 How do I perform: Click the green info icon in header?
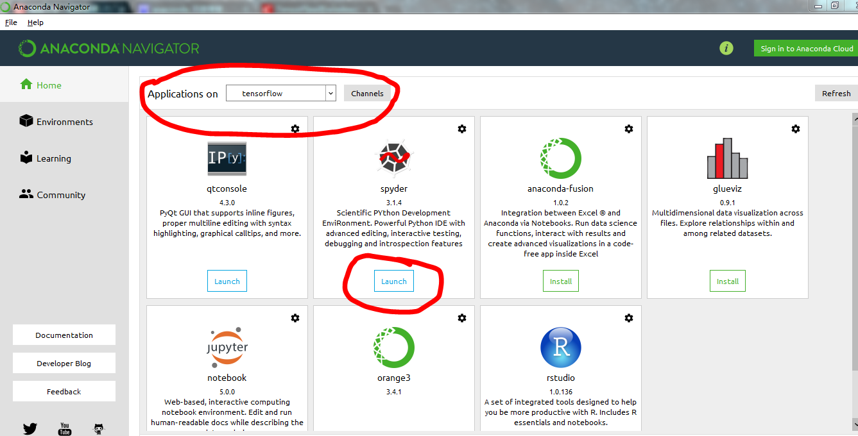point(726,48)
